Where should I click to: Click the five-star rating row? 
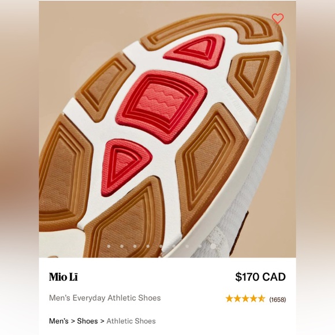coord(245,299)
